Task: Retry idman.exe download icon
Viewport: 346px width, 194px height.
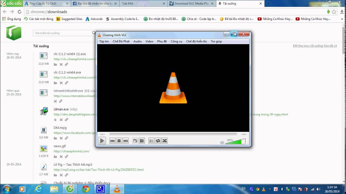Action: tap(55, 120)
